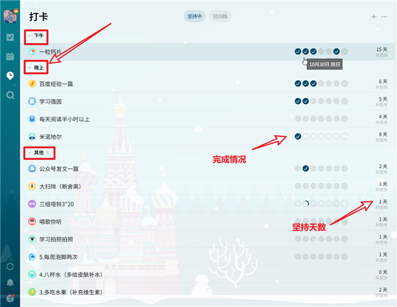Viewport: 397px width, 307px height.
Task: Open the 百度经验一篇 habit
Action: tap(56, 84)
